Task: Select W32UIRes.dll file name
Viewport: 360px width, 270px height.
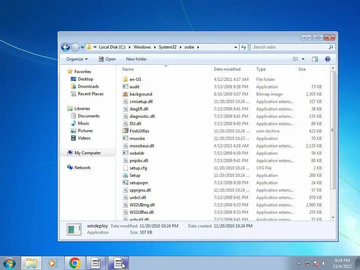Action: click(x=141, y=212)
